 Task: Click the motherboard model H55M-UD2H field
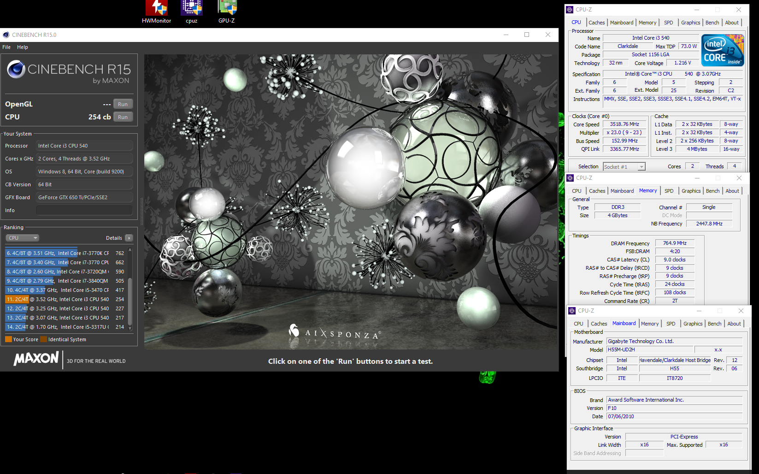pyautogui.click(x=649, y=350)
